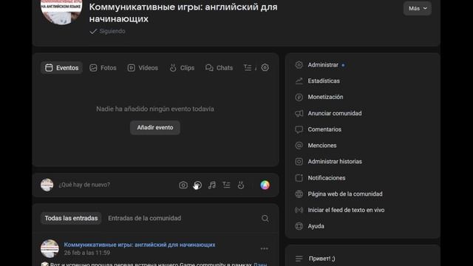Switch to the Eventos tab
This screenshot has height=266, width=473.
point(62,68)
